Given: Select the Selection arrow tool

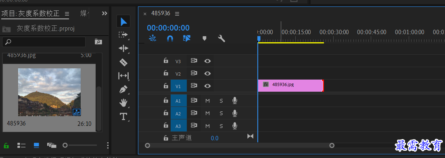Looking at the screenshot, I should point(123,21).
